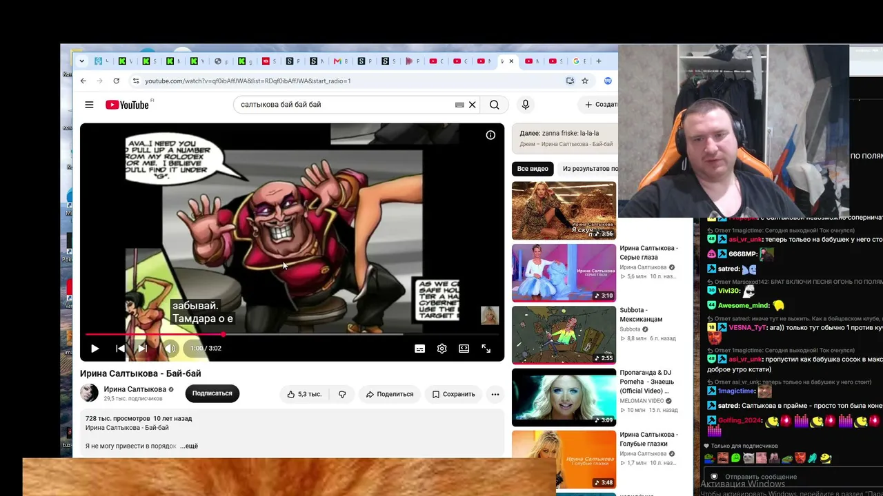
Task: Click the address bar URL
Action: [248, 81]
